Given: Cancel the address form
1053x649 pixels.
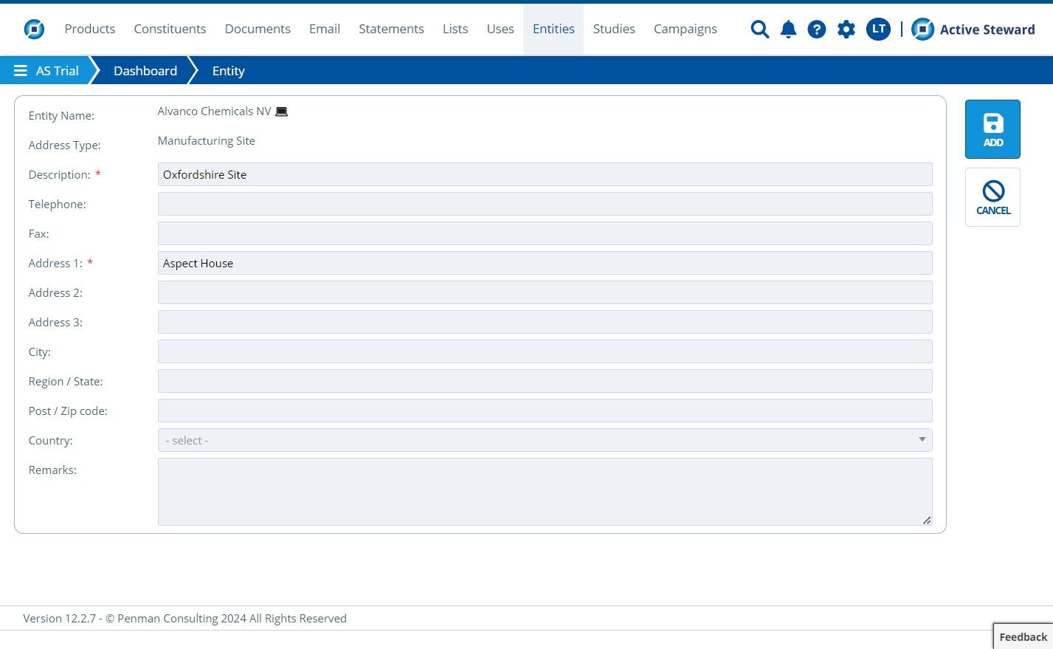Looking at the screenshot, I should [992, 197].
